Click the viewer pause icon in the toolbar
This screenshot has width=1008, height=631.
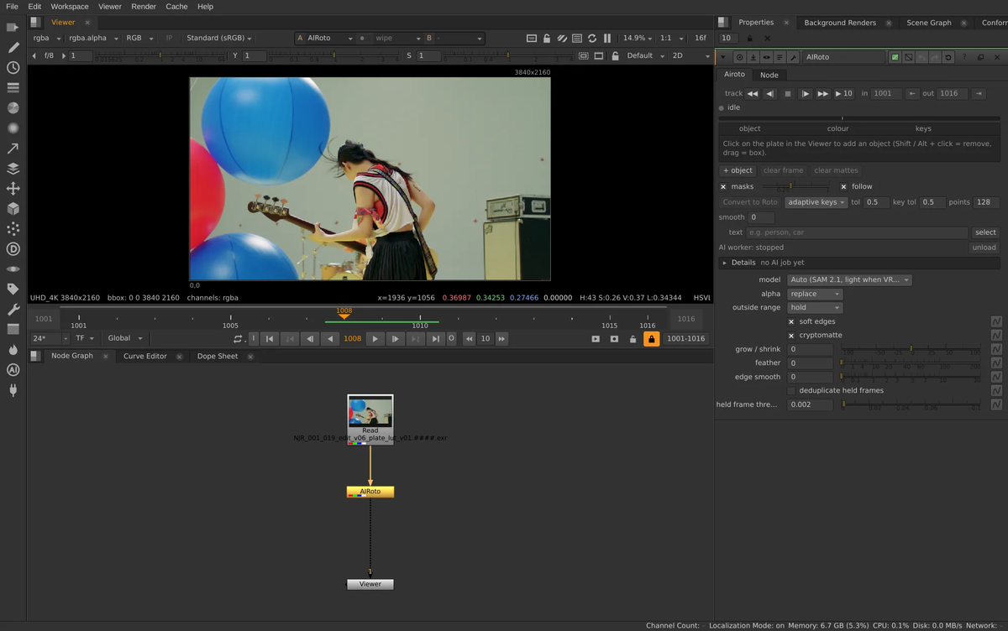pyautogui.click(x=607, y=39)
